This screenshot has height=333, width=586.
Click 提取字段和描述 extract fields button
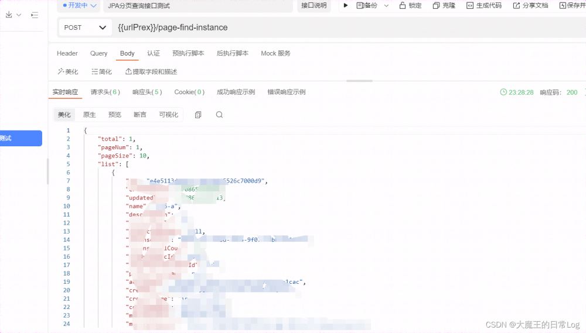pos(151,71)
